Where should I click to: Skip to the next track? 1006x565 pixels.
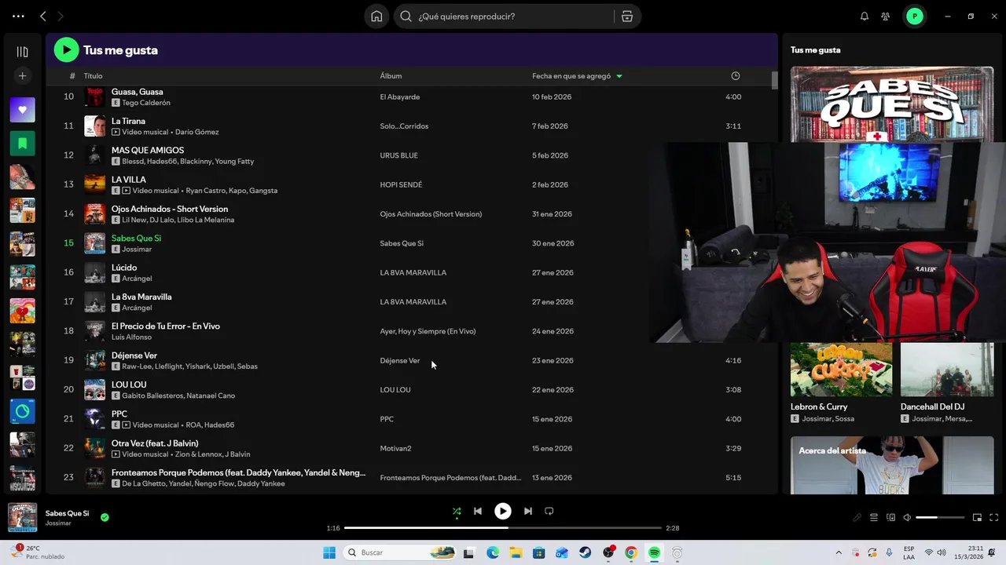(x=527, y=511)
